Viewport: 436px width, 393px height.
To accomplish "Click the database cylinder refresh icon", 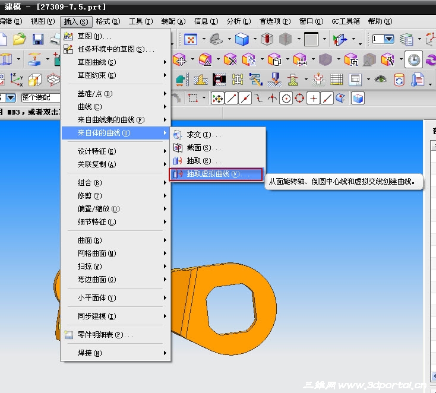I will pyautogui.click(x=399, y=80).
